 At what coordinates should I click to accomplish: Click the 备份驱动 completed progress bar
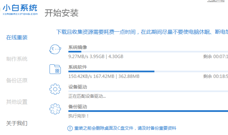click(148, 111)
